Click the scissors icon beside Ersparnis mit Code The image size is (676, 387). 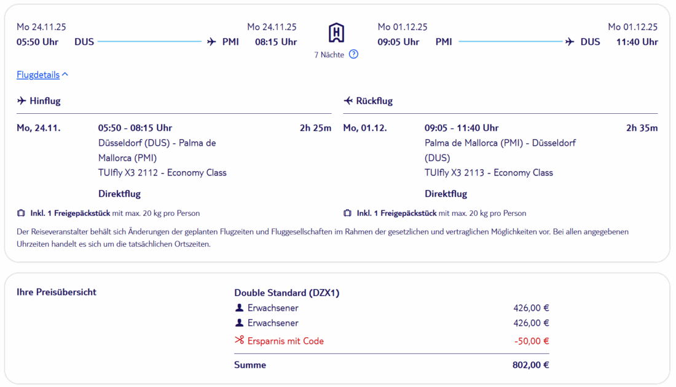(240, 341)
